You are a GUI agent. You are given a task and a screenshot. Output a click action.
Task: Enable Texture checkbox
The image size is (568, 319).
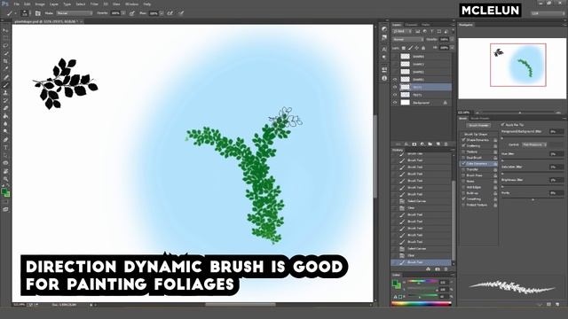(x=463, y=152)
